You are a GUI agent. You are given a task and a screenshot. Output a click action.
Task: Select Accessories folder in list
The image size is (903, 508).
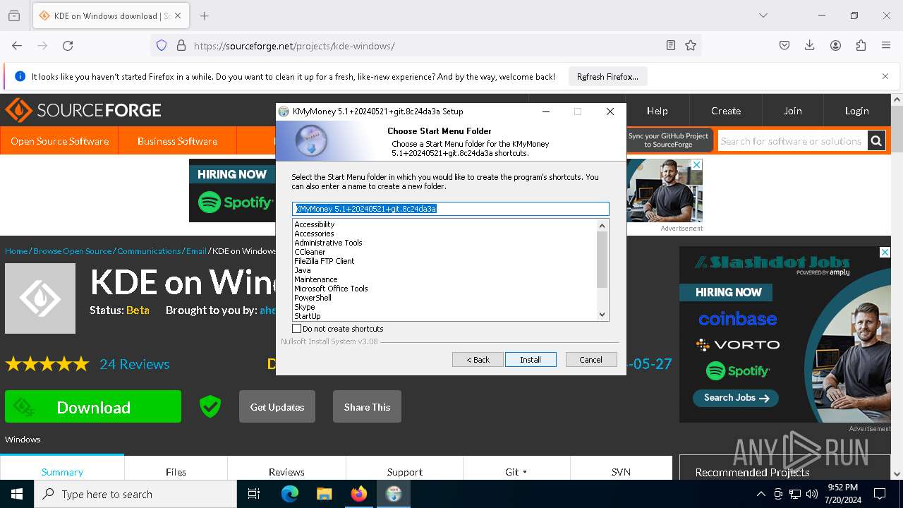(x=314, y=234)
